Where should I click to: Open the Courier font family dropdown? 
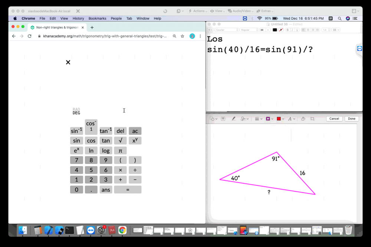227,30
